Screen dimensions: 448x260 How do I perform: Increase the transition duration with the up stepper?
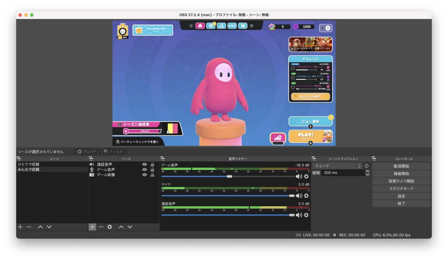pos(368,171)
